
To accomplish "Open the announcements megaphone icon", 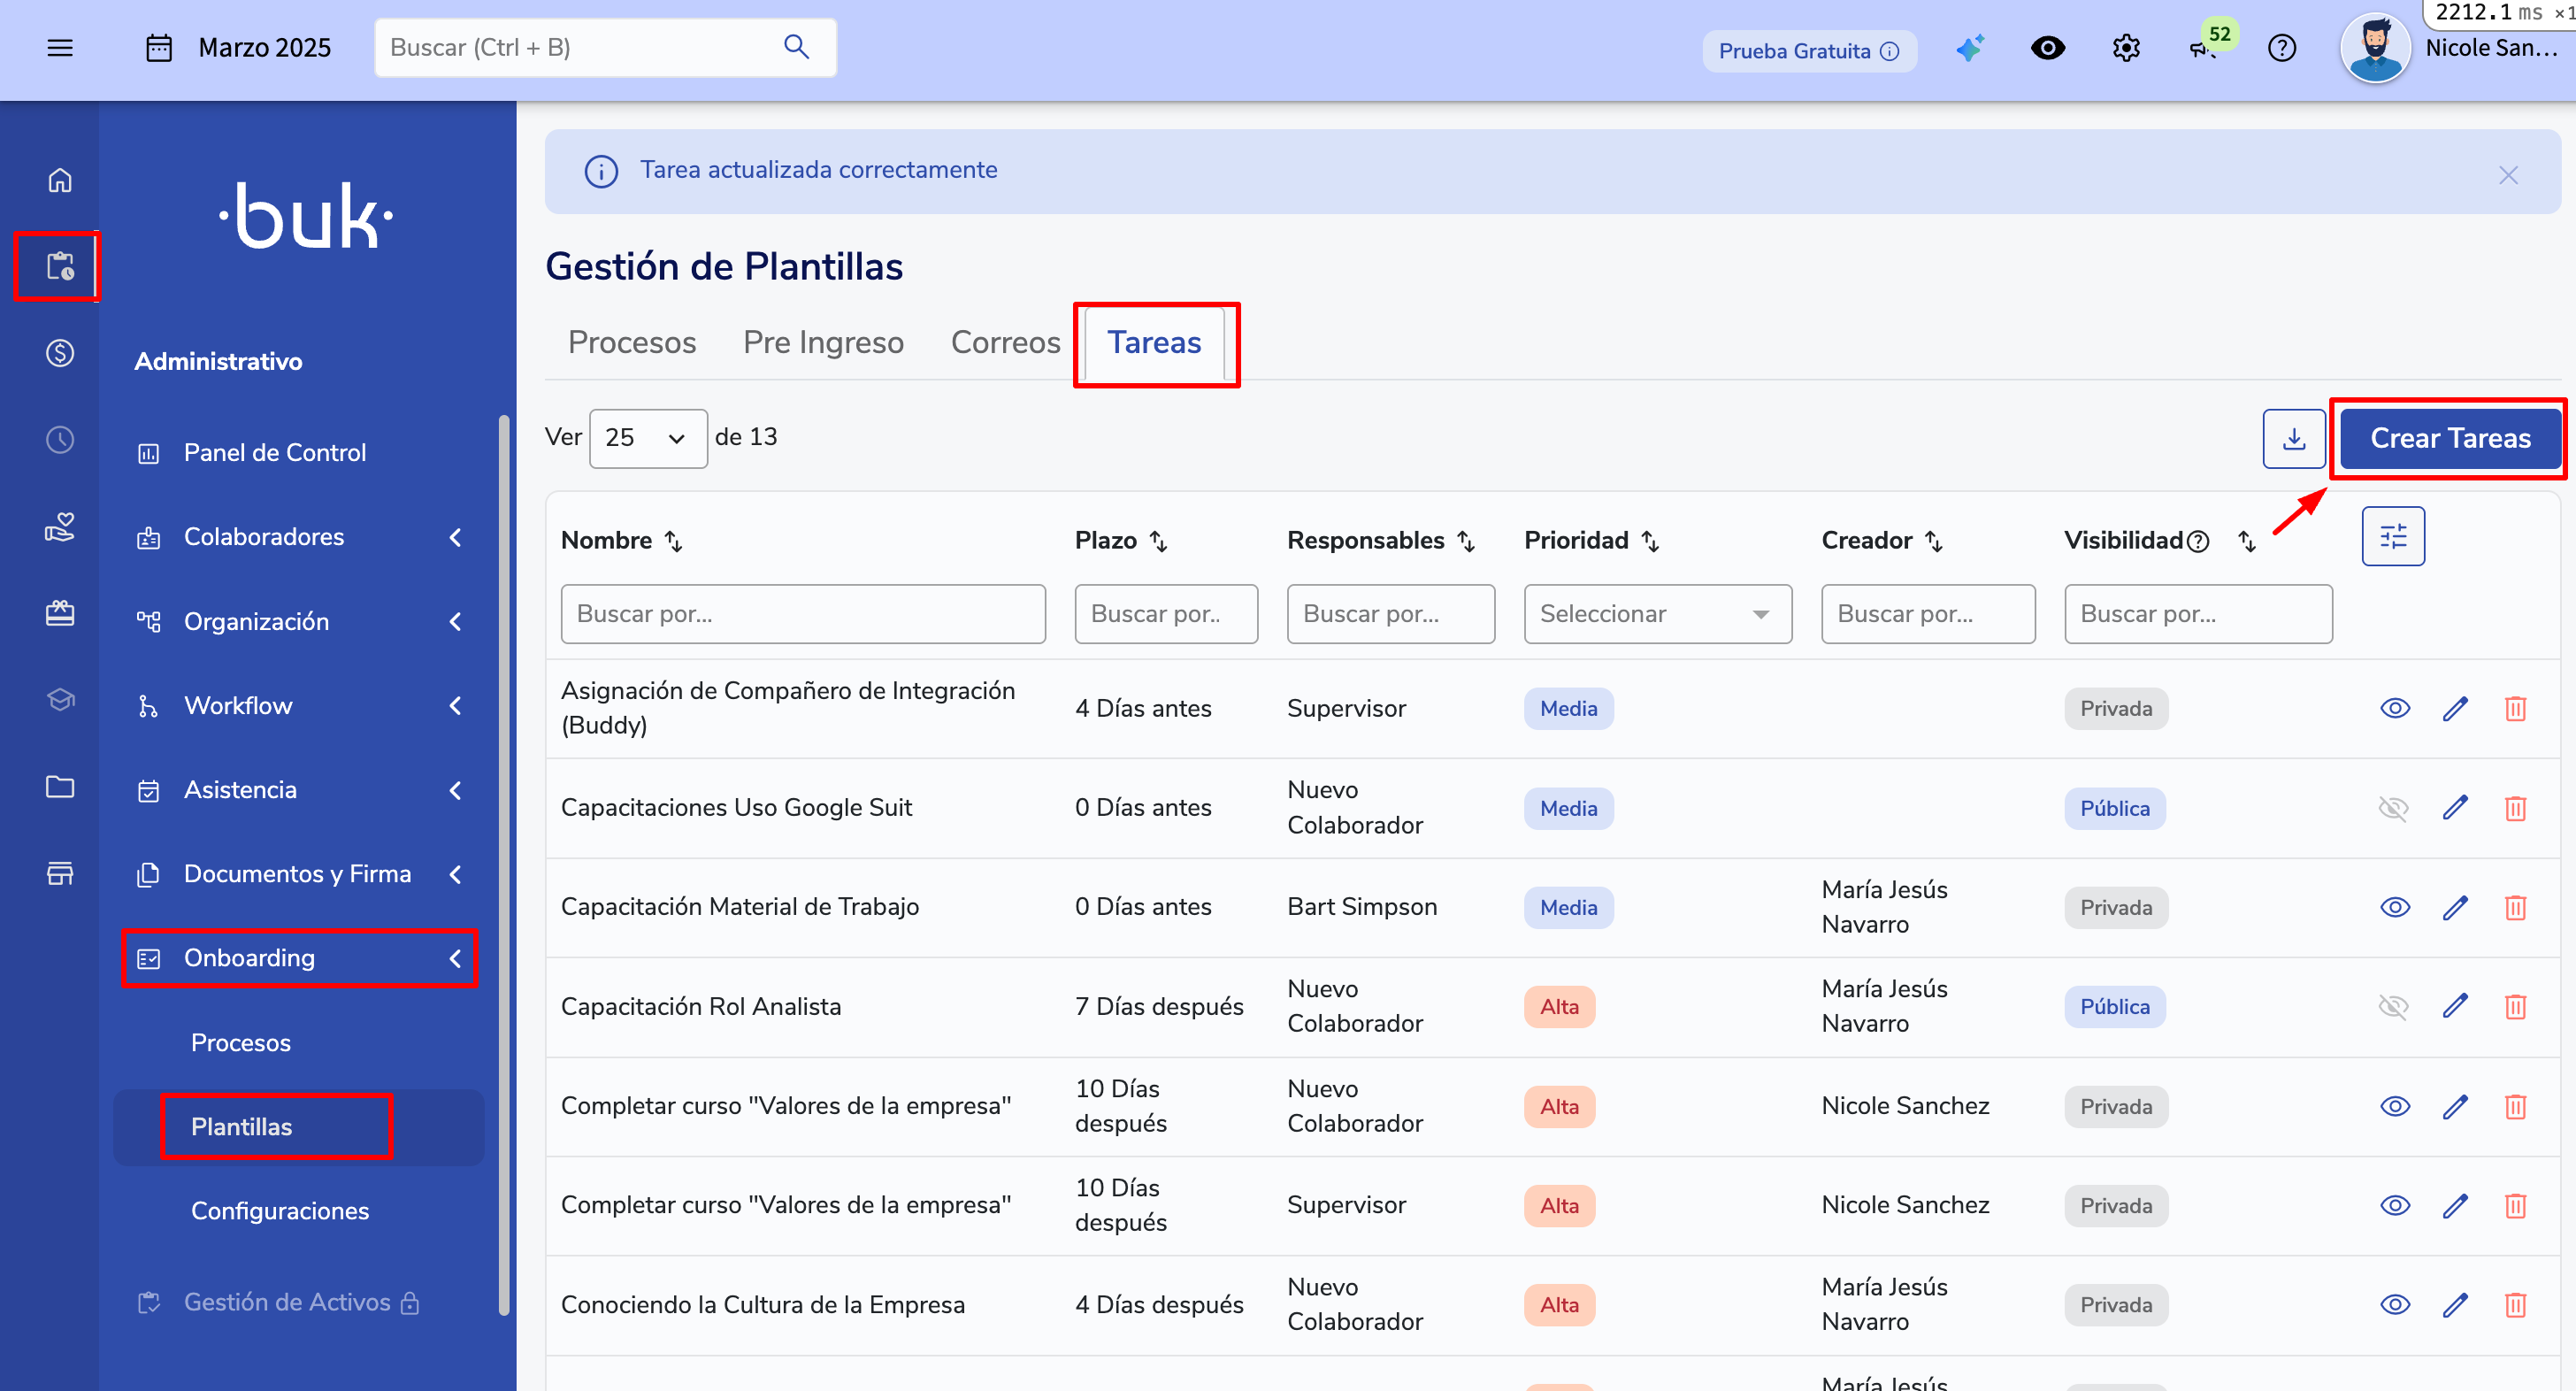I will (2203, 48).
